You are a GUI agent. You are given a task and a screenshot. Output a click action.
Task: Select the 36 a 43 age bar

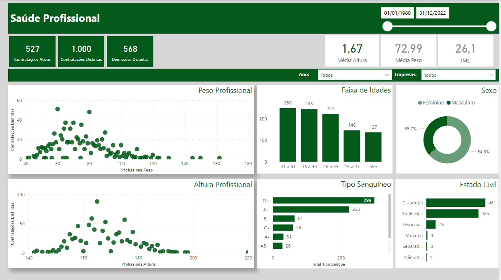pyautogui.click(x=309, y=136)
